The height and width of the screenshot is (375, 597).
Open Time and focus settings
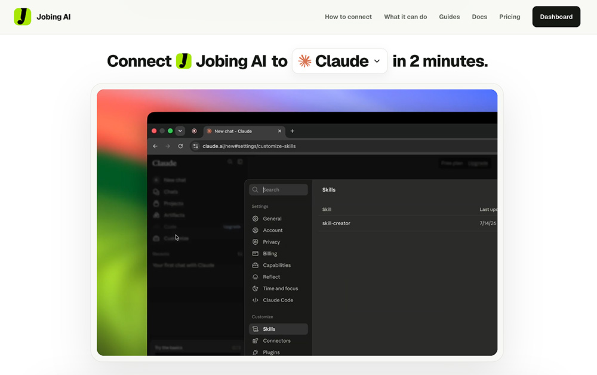pos(278,288)
